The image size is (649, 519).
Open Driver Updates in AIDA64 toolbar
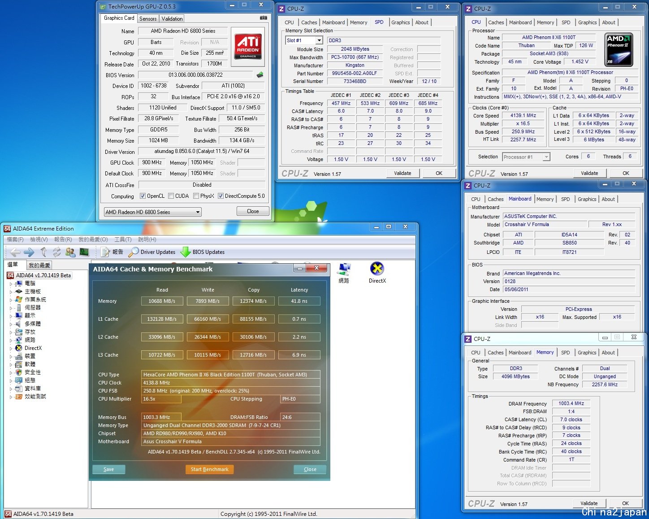[x=152, y=252]
